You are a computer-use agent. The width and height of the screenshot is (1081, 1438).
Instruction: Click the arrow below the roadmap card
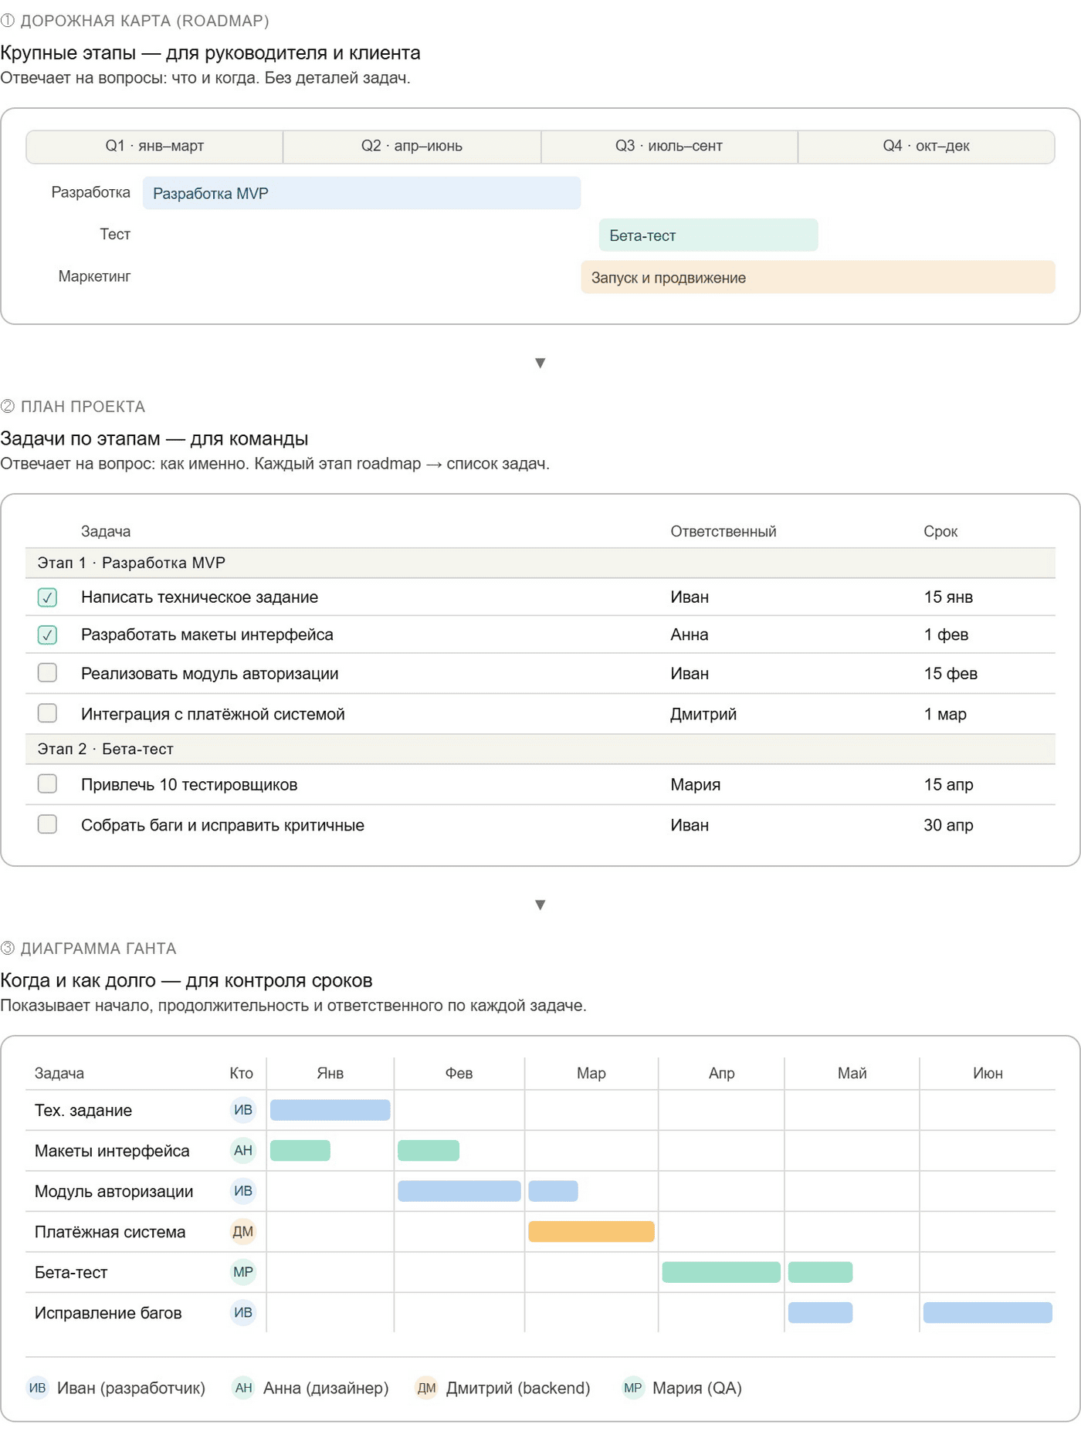click(540, 363)
